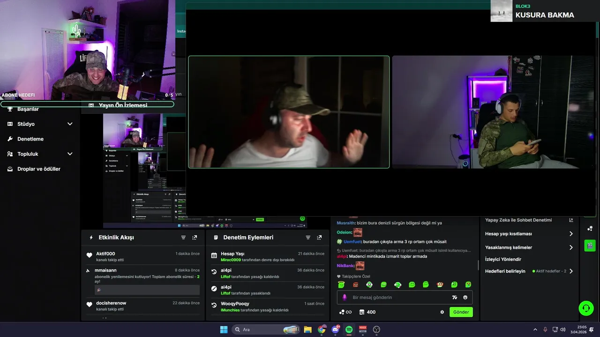Image resolution: width=600 pixels, height=337 pixels.
Task: Click the volume icon in system tray
Action: click(562, 330)
